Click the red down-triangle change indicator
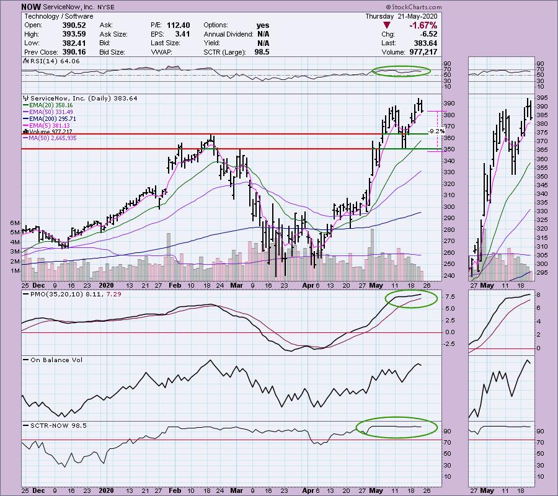The image size is (558, 496). click(387, 25)
